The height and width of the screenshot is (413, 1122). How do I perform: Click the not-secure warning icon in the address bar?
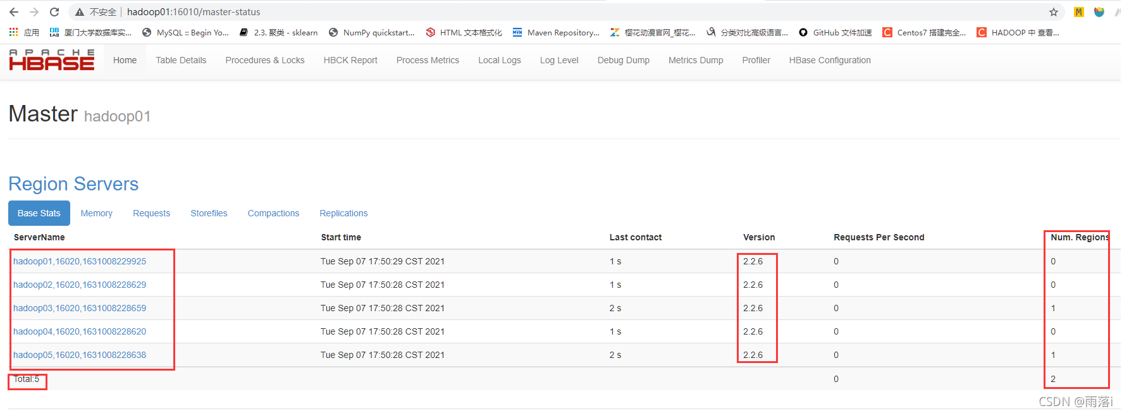(80, 12)
